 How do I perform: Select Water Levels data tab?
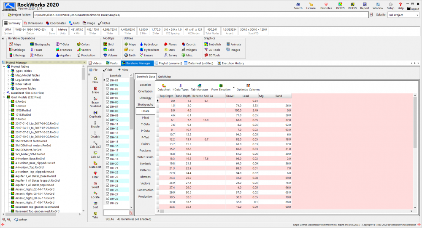pyautogui.click(x=145, y=157)
